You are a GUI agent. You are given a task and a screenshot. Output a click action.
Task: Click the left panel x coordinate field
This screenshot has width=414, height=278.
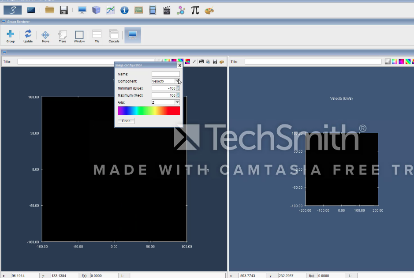(x=25, y=276)
